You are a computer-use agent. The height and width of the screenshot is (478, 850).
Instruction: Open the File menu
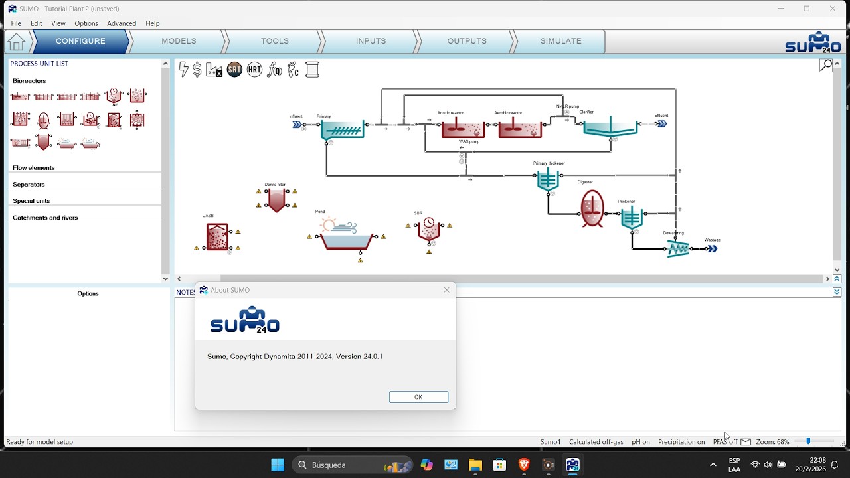(16, 23)
